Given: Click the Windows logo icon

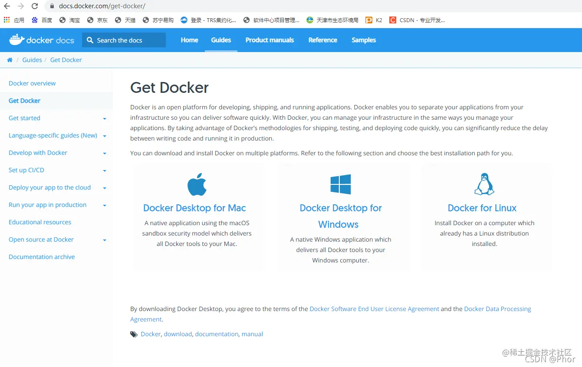Looking at the screenshot, I should click(x=341, y=184).
